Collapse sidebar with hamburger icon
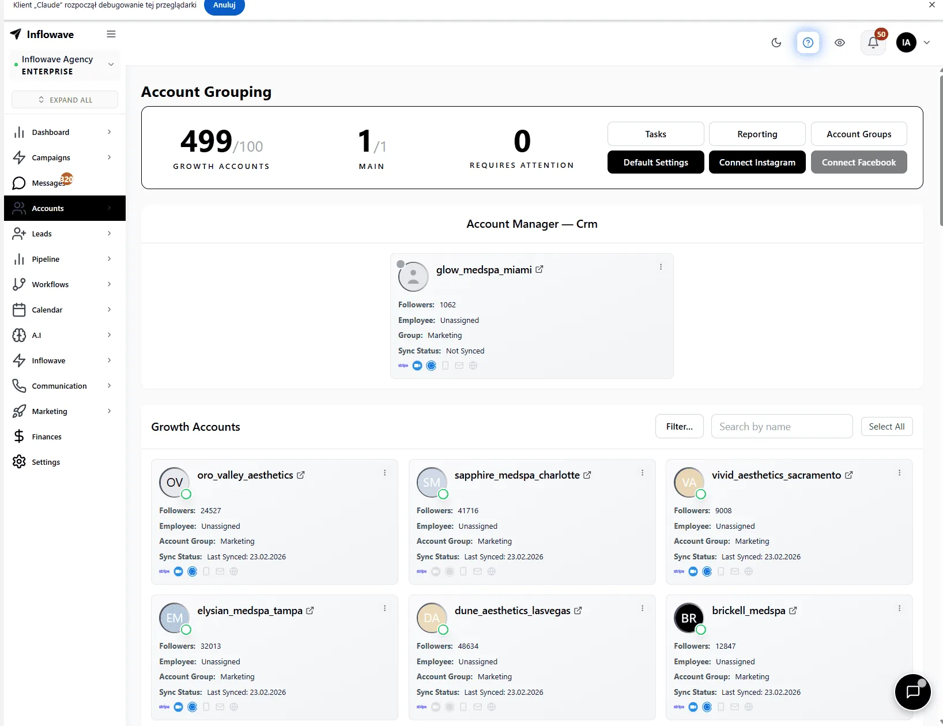This screenshot has width=943, height=726. (111, 35)
